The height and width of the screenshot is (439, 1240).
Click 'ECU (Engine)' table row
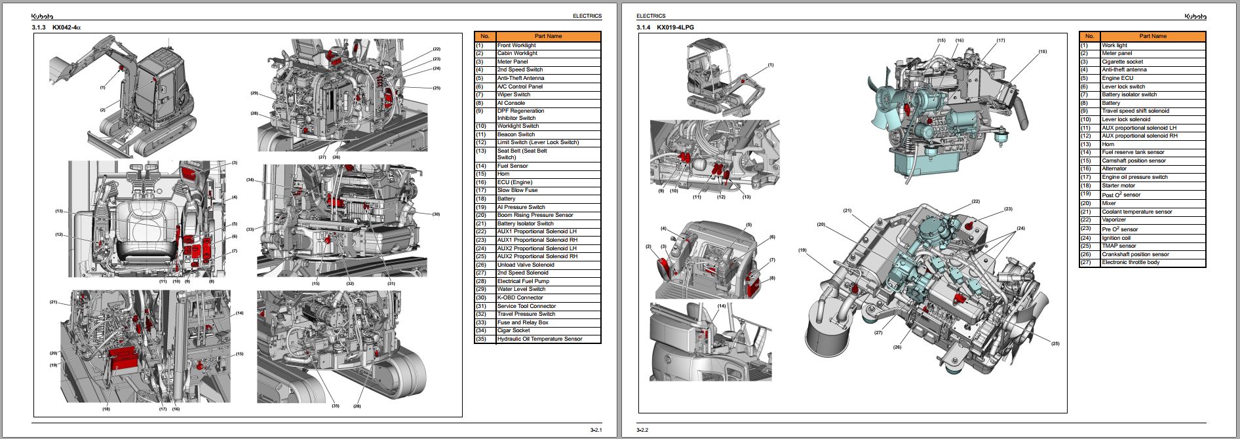click(537, 182)
